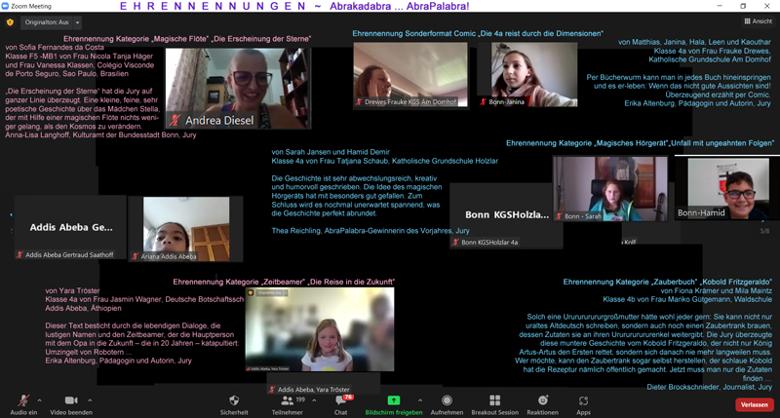Expand share options arrow beside Bildschirm freigeben

point(420,400)
